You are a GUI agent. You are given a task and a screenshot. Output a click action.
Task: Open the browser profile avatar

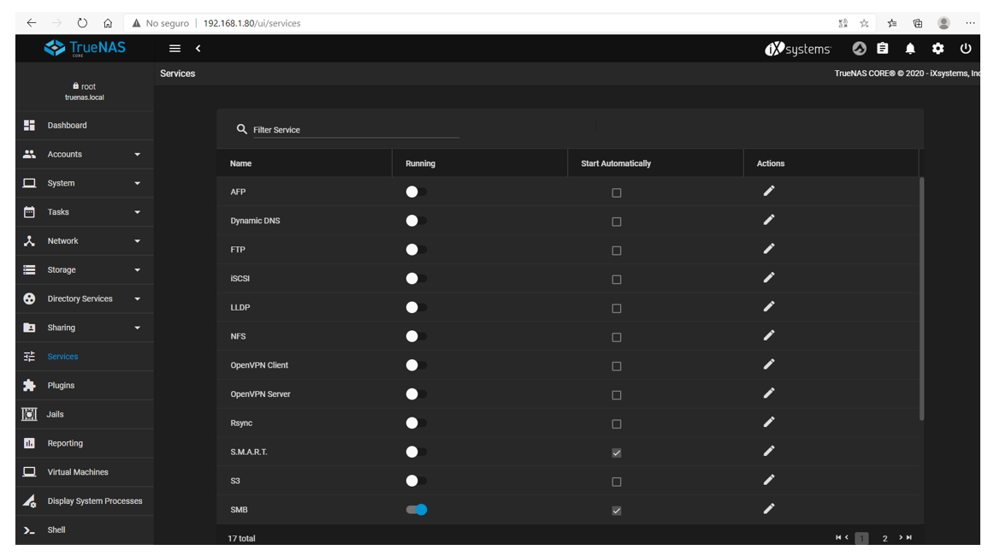pos(944,23)
